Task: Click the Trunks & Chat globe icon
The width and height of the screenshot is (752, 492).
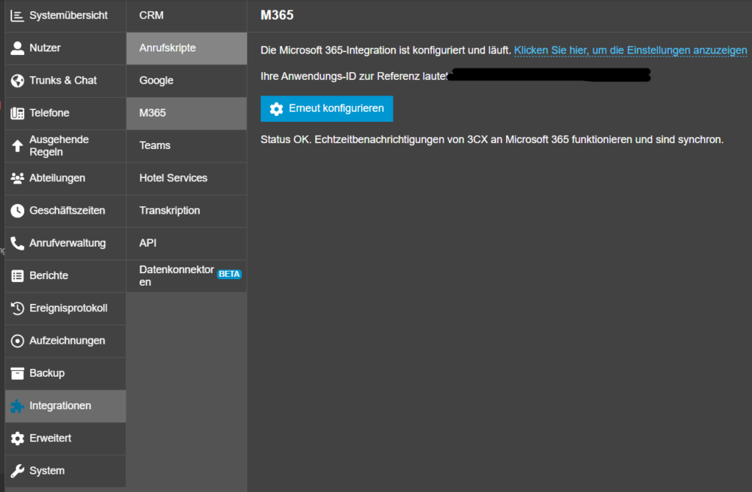Action: (x=18, y=81)
